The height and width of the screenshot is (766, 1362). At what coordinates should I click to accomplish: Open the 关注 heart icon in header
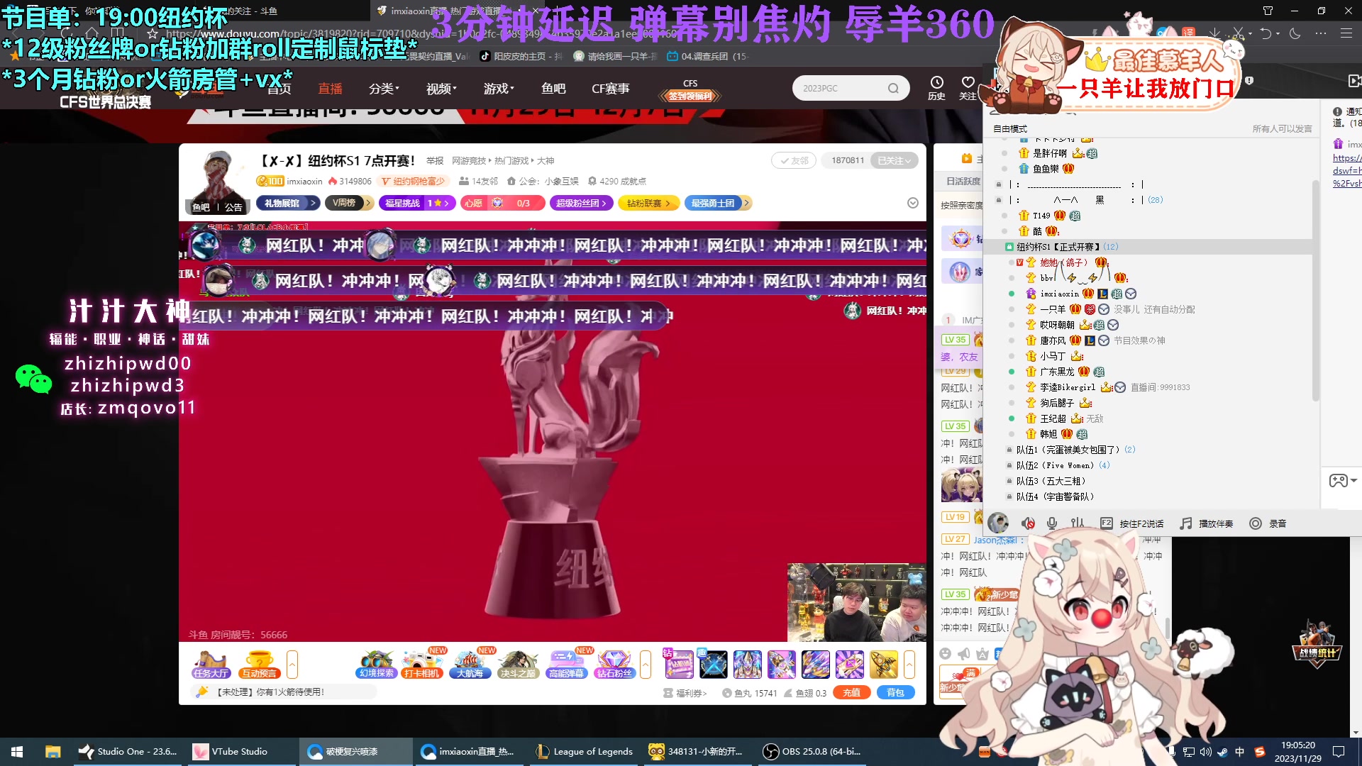(968, 88)
